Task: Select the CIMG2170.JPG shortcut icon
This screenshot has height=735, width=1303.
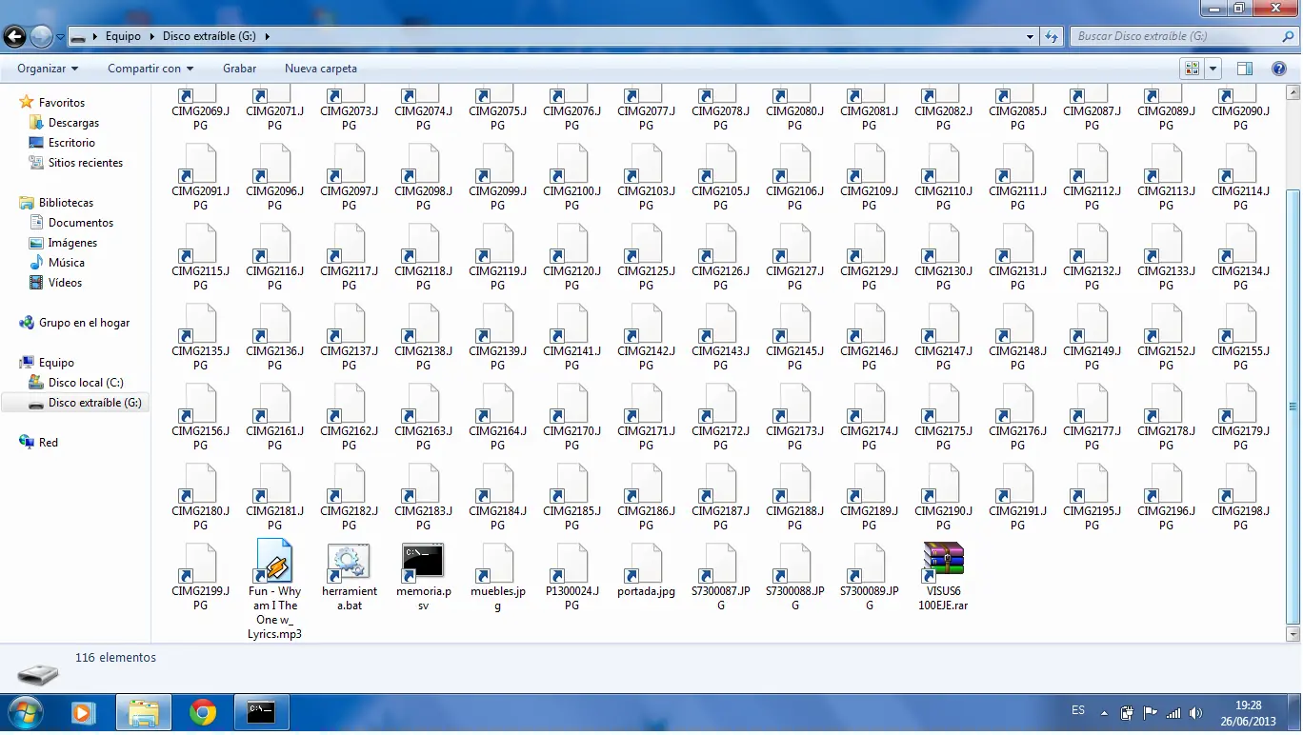Action: tap(571, 403)
